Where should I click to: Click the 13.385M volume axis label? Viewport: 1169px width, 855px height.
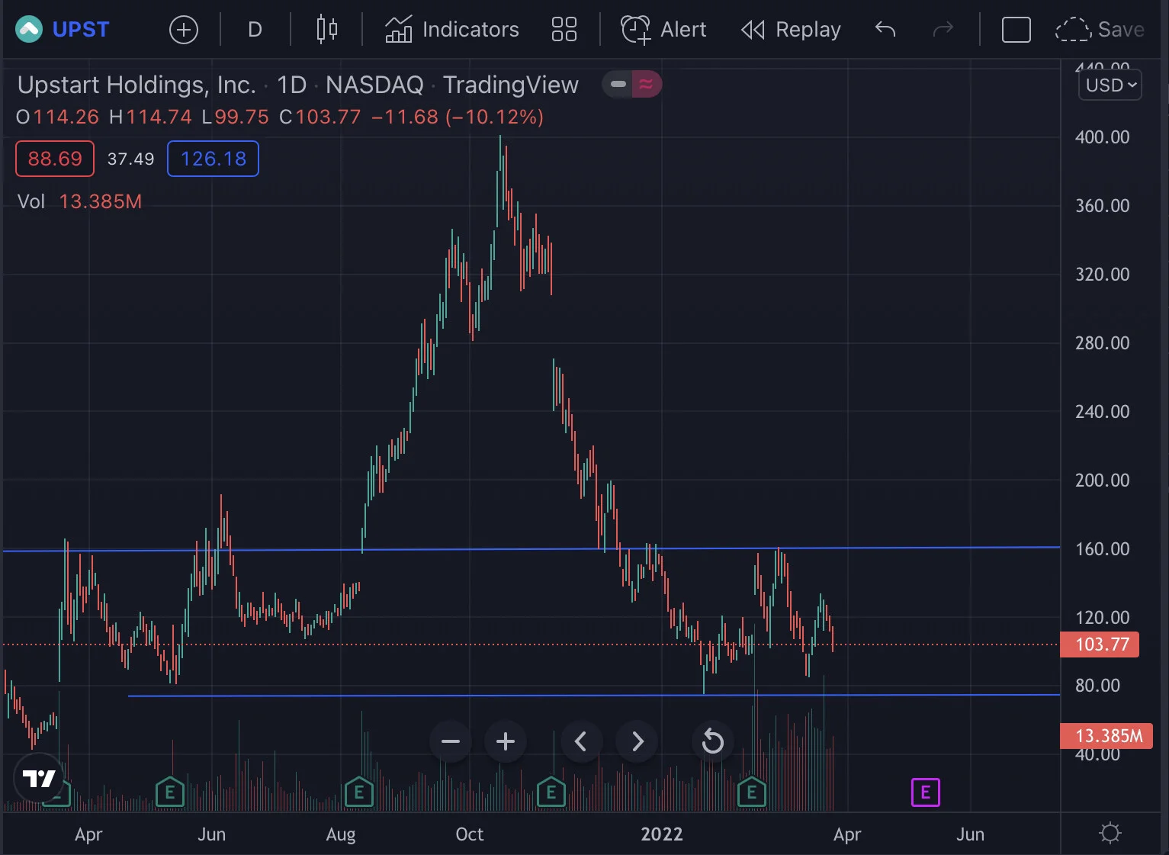click(x=1106, y=736)
